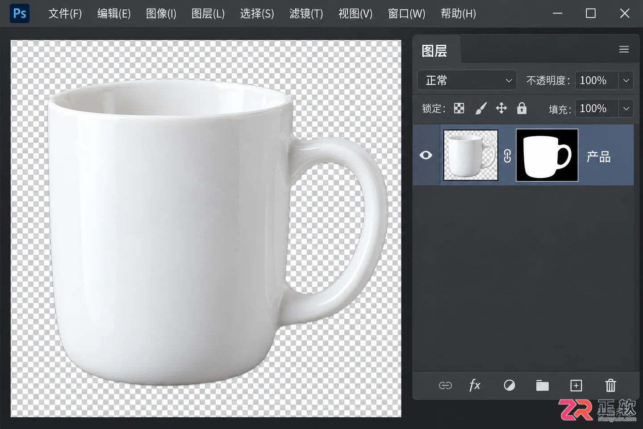
Task: Open the 帮助(H) menu
Action: click(459, 14)
